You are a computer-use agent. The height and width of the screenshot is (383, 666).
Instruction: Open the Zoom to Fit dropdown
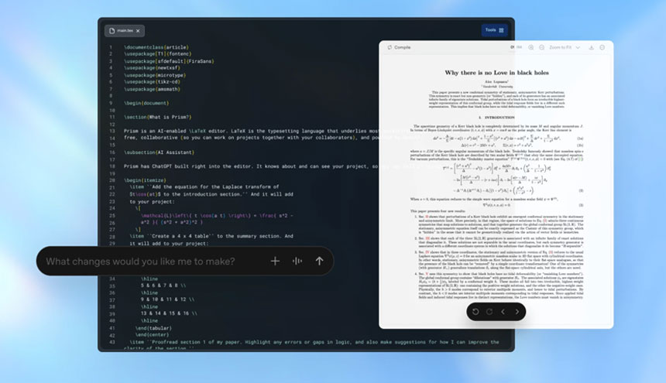565,47
